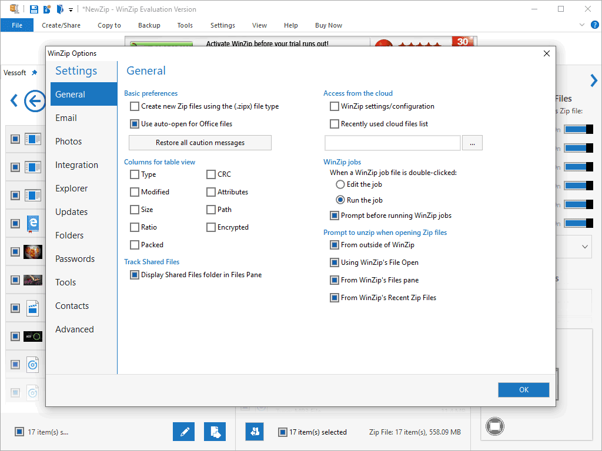Click Restore all caution messages button
Screen dimensions: 602x451
[200, 143]
